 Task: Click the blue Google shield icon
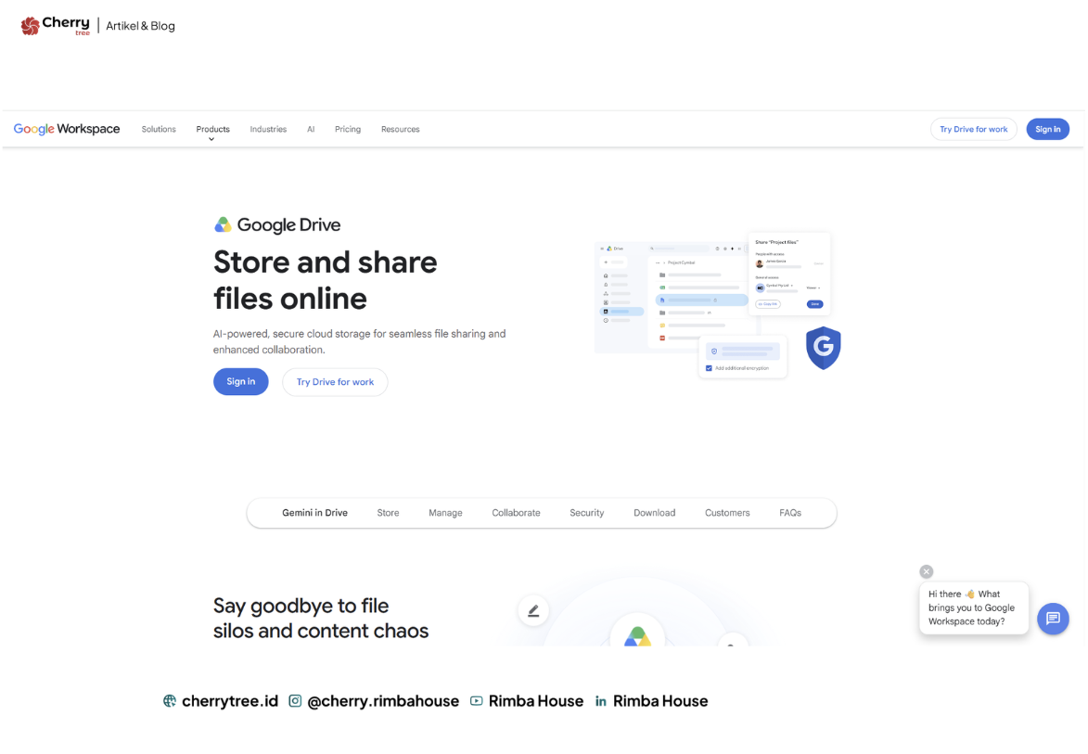point(823,348)
